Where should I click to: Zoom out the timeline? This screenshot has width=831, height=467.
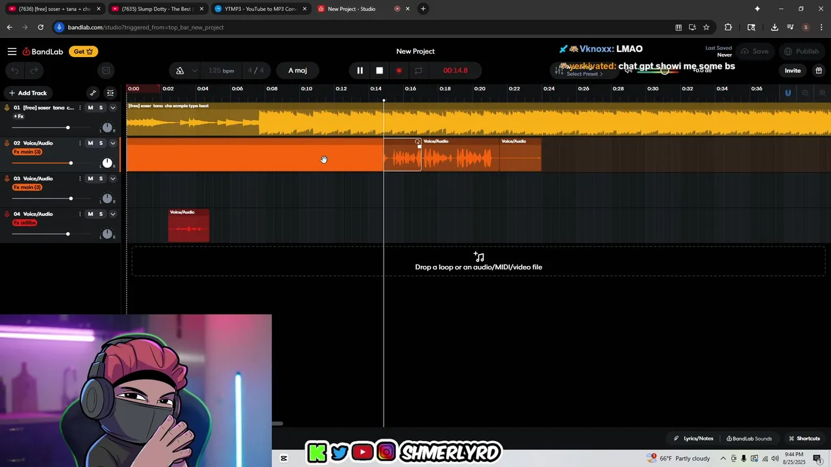(805, 93)
